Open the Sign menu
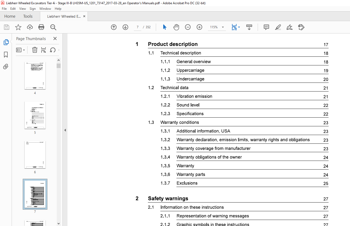350x226 pixels. [33, 9]
